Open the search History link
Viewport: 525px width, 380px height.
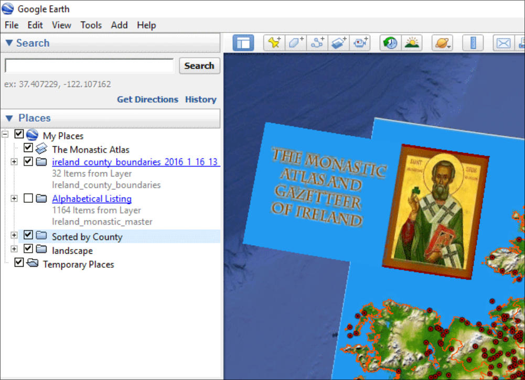click(201, 100)
